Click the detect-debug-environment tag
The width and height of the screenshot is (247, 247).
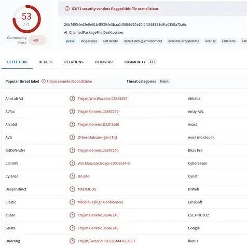click(x=143, y=41)
